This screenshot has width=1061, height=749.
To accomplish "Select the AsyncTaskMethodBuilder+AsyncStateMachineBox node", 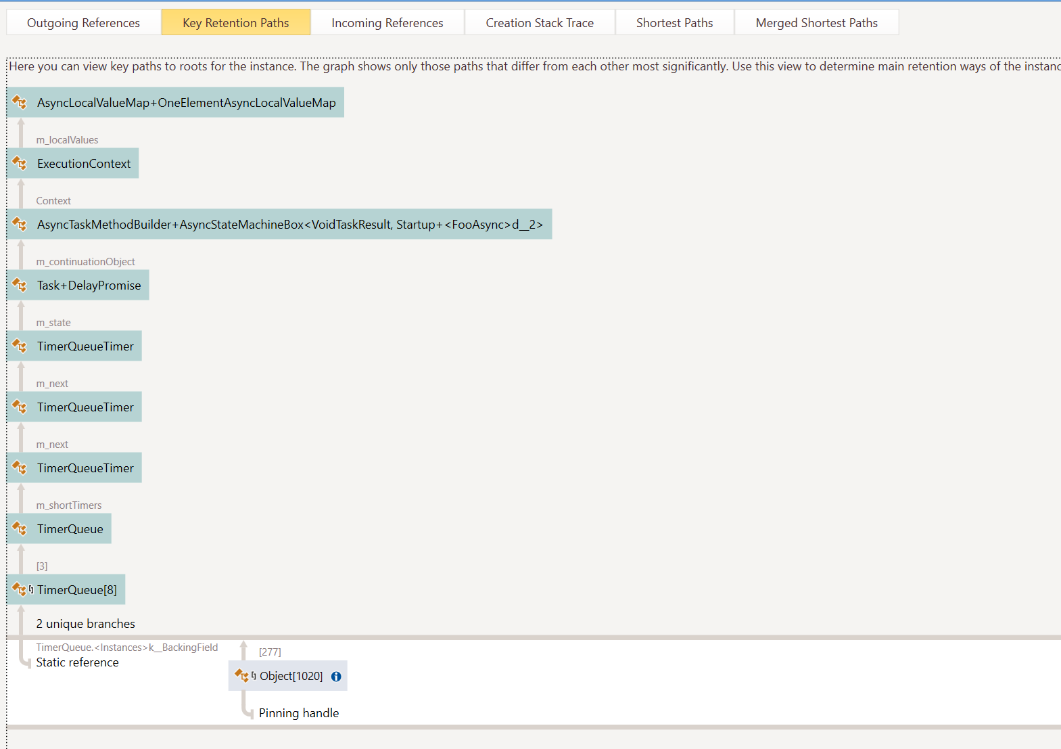I will tap(279, 225).
